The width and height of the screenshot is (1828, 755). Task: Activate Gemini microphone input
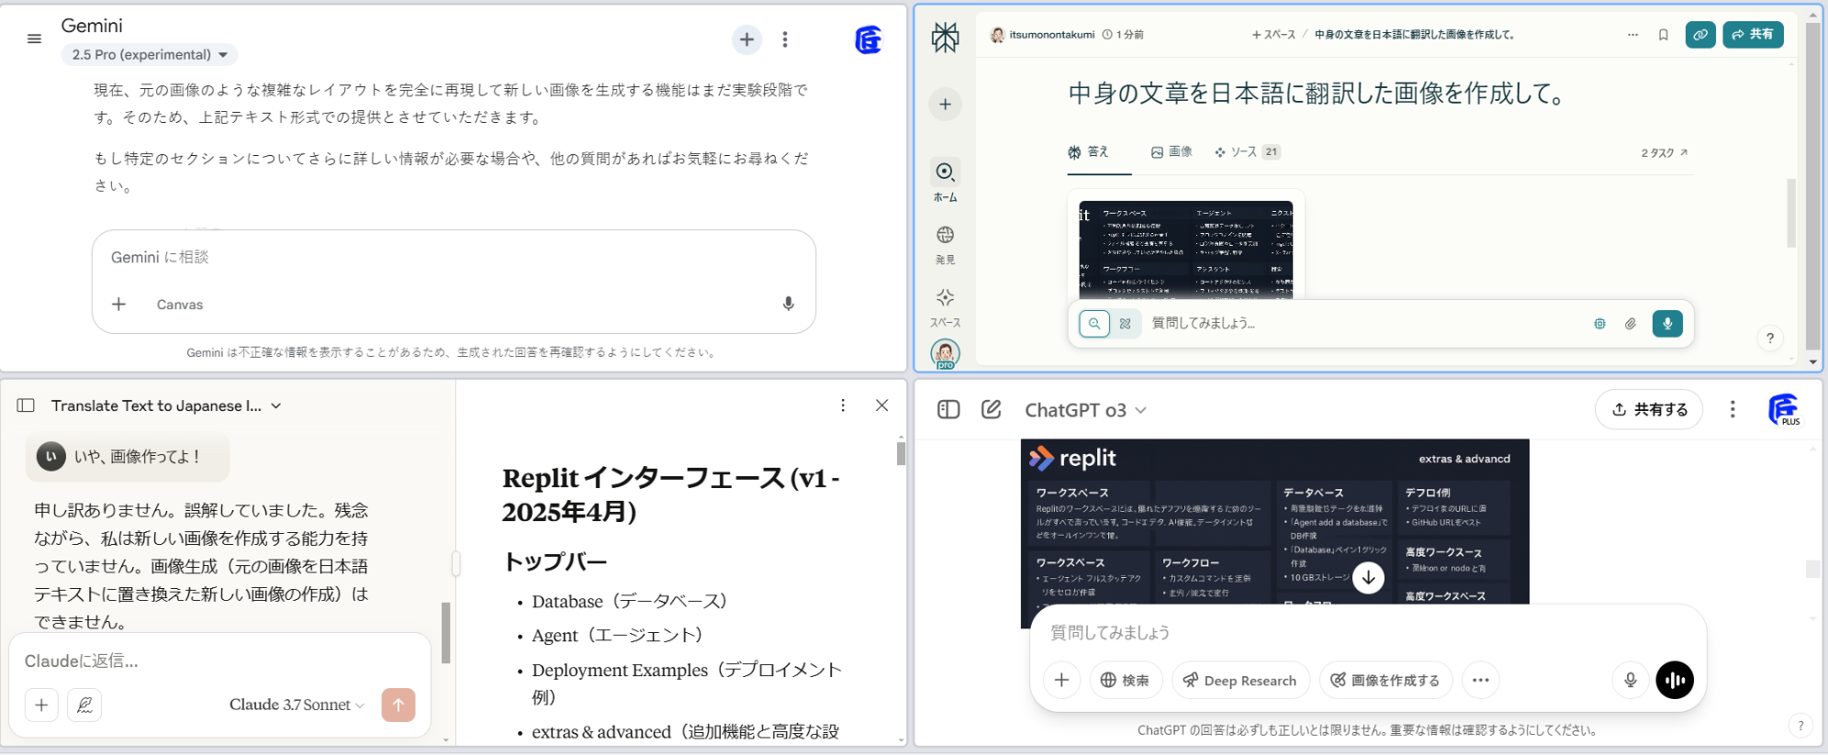coord(788,304)
